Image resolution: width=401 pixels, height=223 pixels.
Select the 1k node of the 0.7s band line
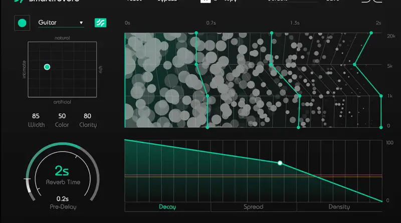tap(208, 96)
